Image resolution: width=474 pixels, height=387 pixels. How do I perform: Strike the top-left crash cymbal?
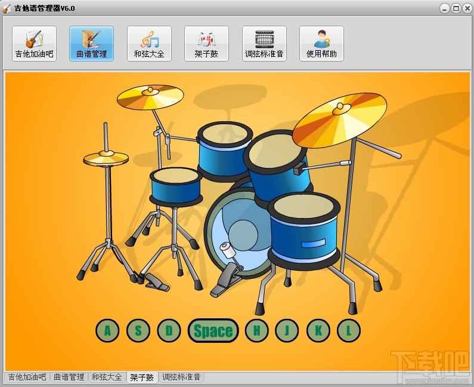[150, 97]
